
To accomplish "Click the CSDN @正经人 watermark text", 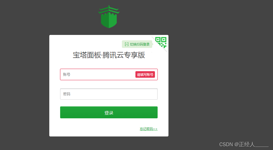I will (x=244, y=144).
